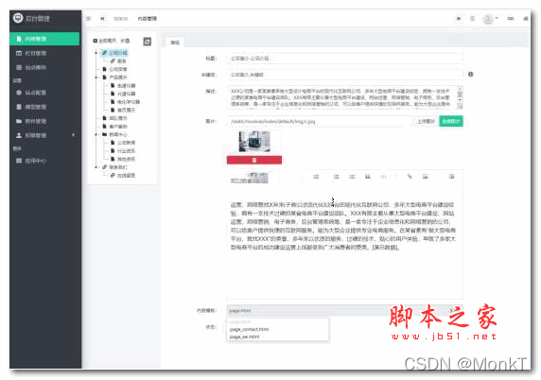Select 团队展示 in the category tree

(x=118, y=118)
